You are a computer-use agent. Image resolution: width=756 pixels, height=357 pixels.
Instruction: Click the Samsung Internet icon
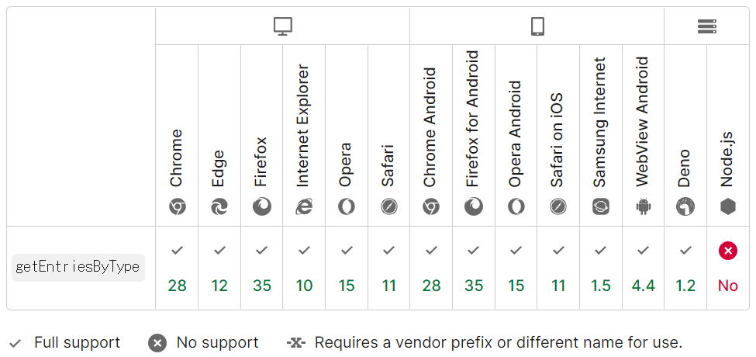coord(600,206)
